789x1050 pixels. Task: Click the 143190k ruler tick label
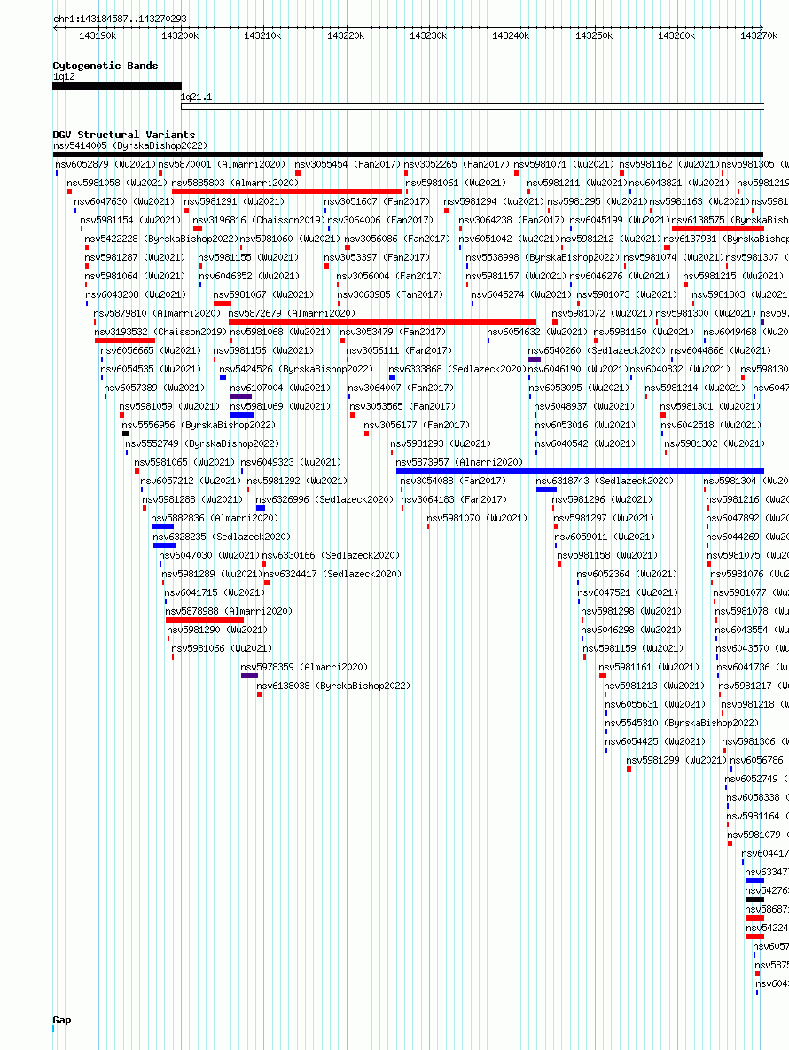[98, 35]
